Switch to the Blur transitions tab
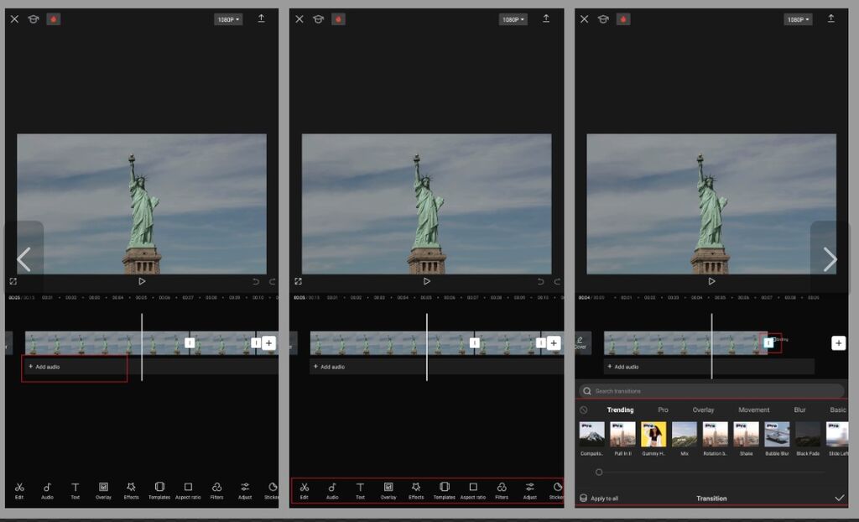The image size is (859, 522). click(x=799, y=410)
